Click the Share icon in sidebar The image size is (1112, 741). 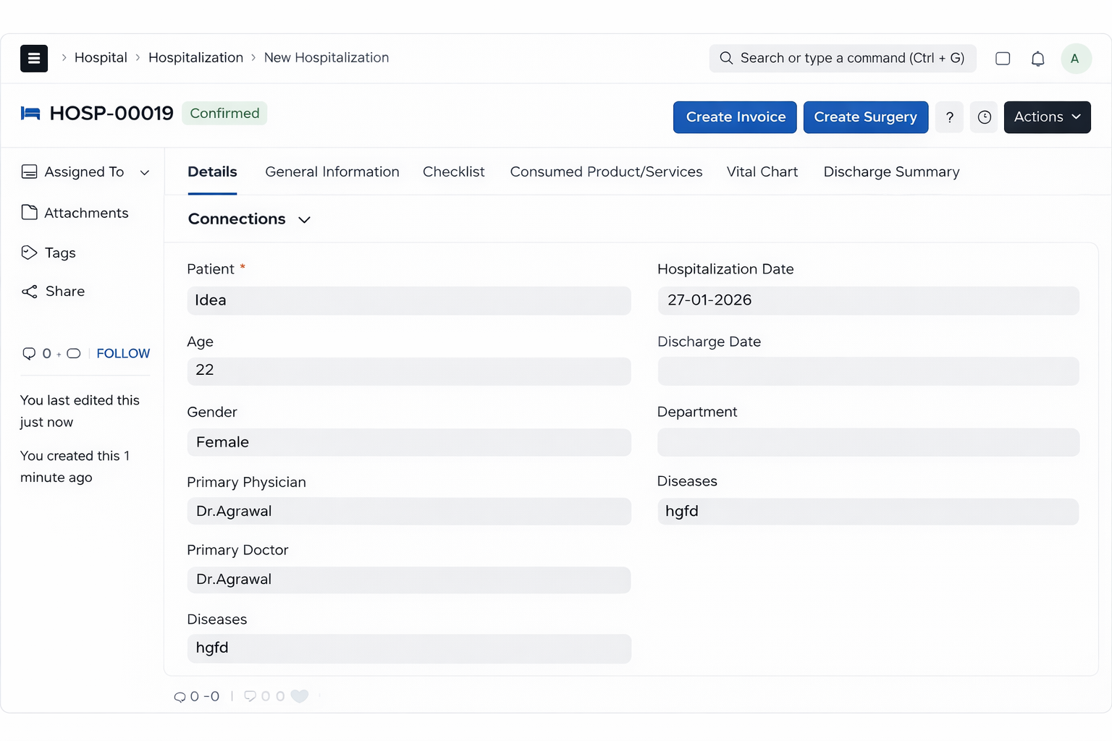(x=29, y=292)
